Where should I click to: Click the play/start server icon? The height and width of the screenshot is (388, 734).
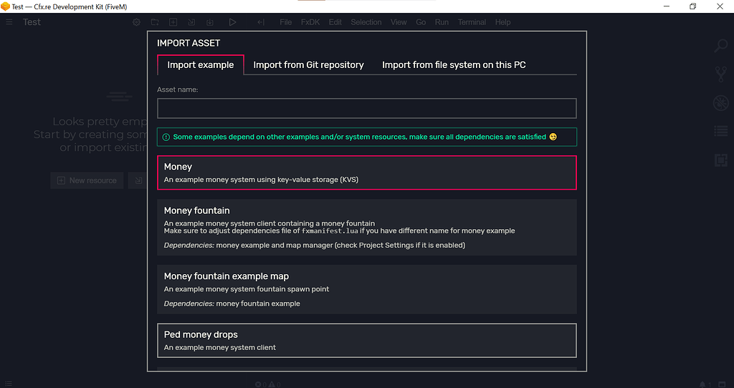[232, 22]
